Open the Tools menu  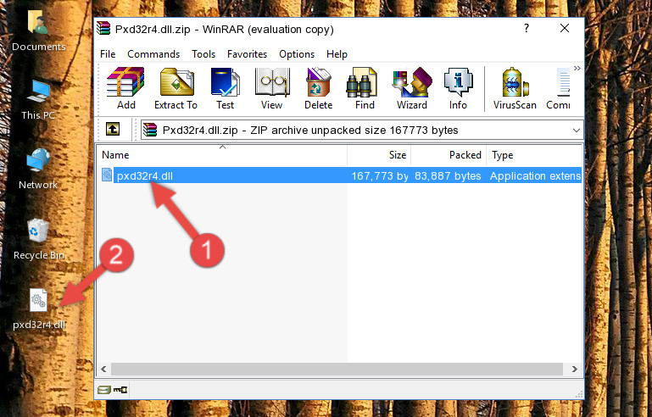(x=203, y=54)
